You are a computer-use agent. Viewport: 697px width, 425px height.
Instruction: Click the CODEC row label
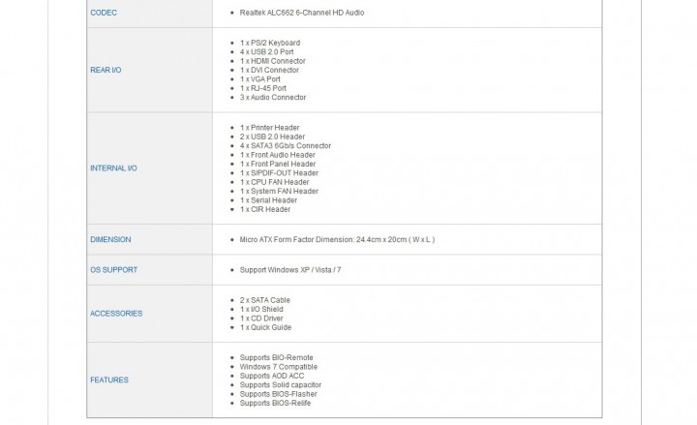click(x=104, y=13)
